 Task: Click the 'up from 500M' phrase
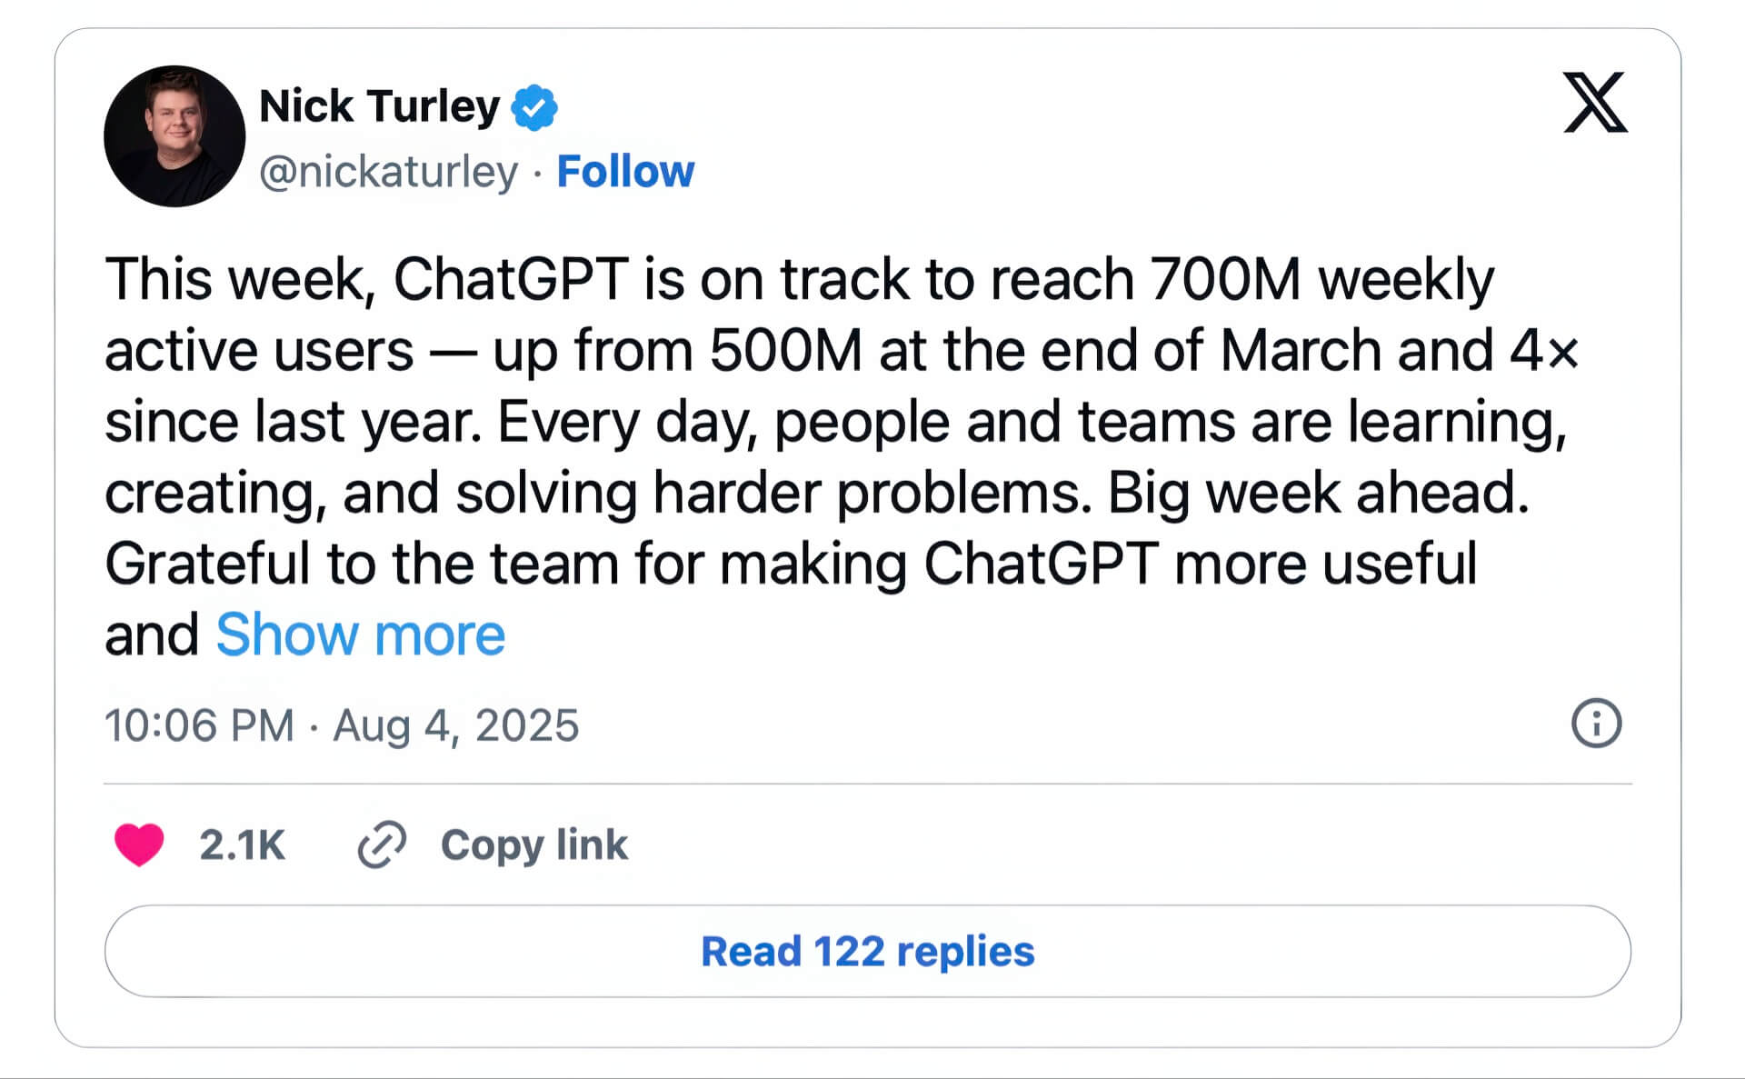pos(677,351)
